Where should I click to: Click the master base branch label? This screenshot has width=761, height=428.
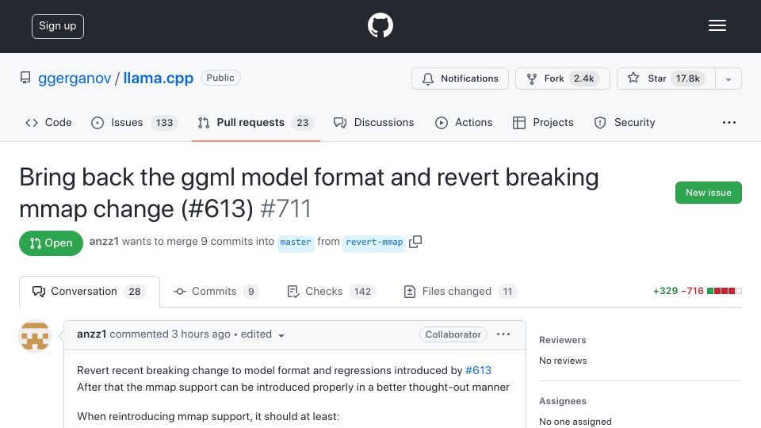296,243
